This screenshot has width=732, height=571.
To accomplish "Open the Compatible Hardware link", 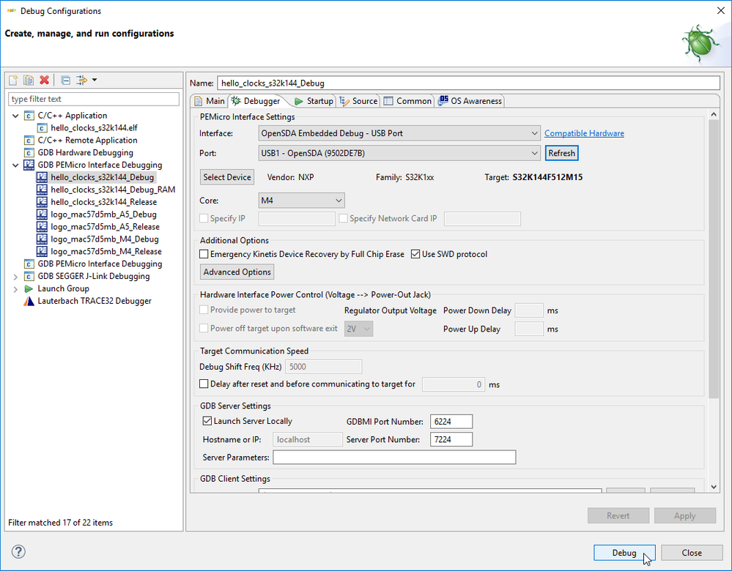I will coord(584,133).
